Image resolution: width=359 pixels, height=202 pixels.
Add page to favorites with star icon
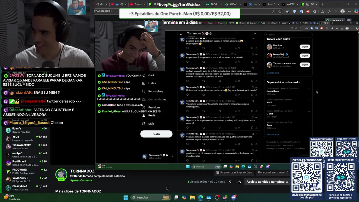tap(280, 12)
